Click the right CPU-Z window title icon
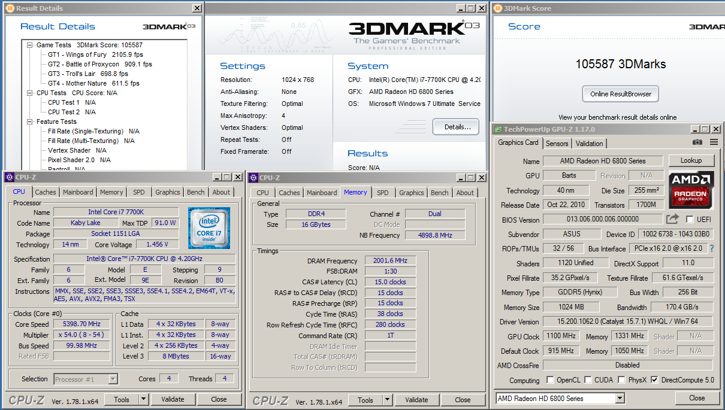Screen dimensions: 725x410 click(x=254, y=178)
